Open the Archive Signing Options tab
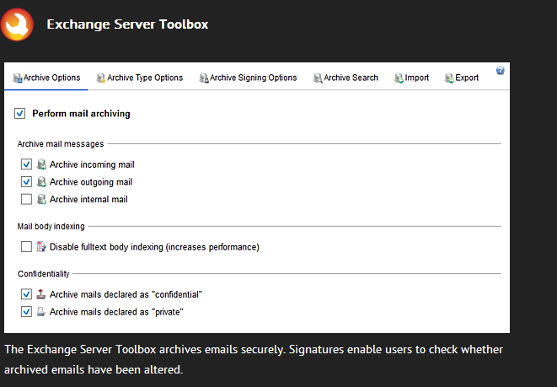Viewport: 557px width, 387px height. tap(248, 78)
